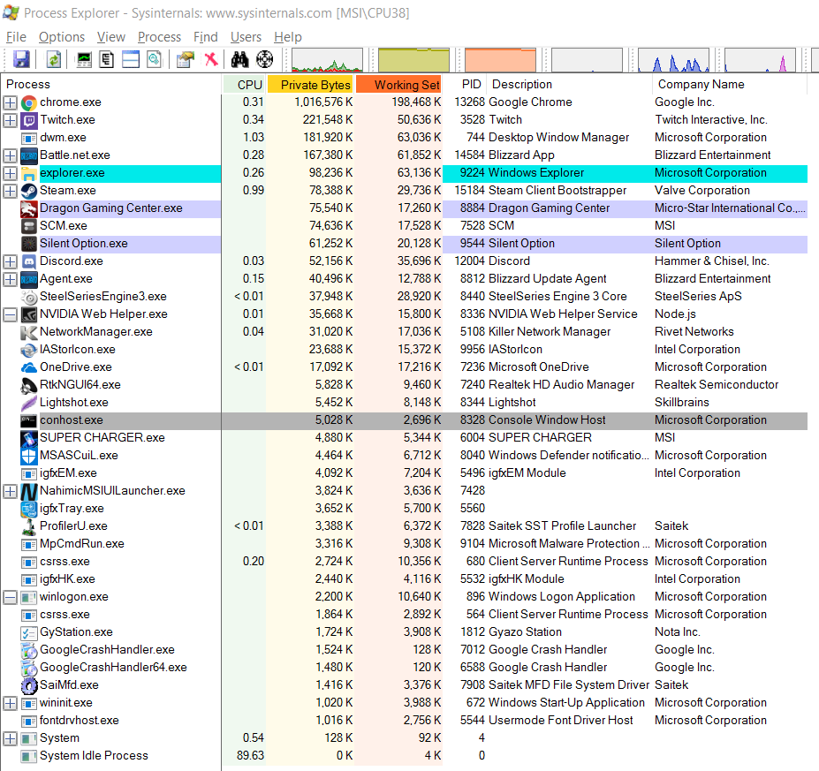Click the GyStation.exe Gyazo icon
The width and height of the screenshot is (819, 771).
(29, 632)
